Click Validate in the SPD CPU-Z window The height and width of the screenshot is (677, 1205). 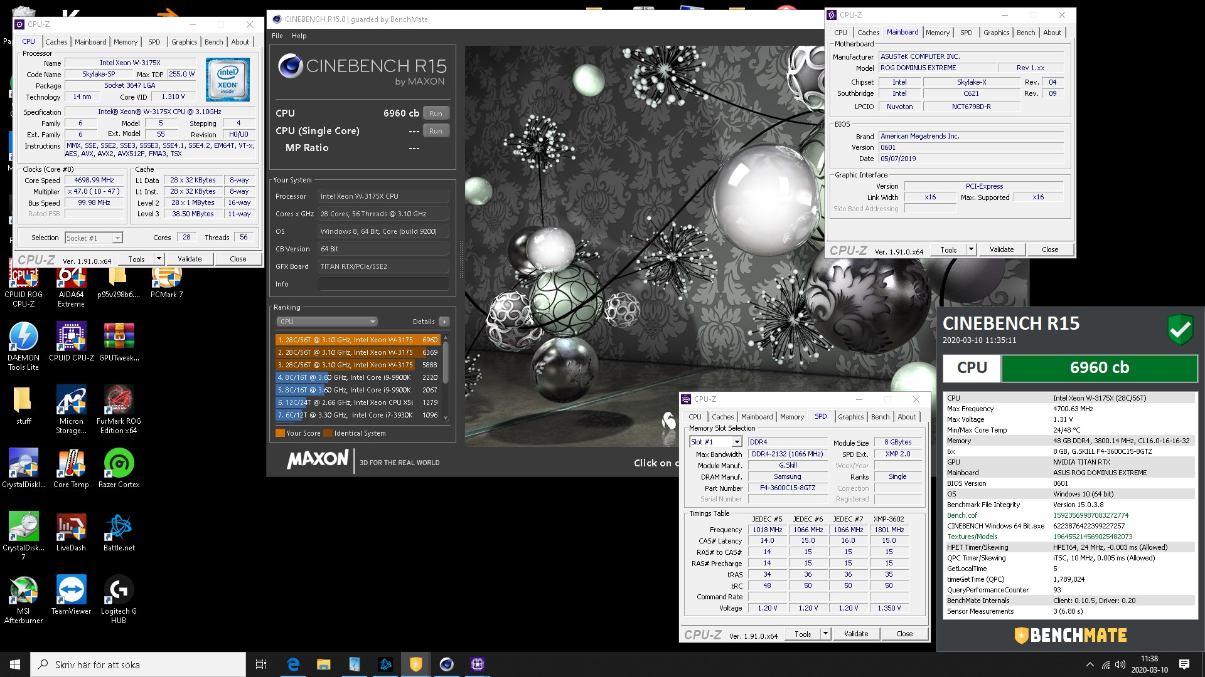(856, 634)
